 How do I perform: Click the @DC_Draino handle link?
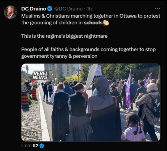(x=68, y=9)
